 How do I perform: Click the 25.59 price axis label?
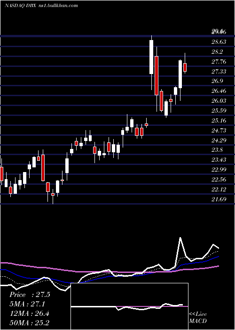coord(219,111)
